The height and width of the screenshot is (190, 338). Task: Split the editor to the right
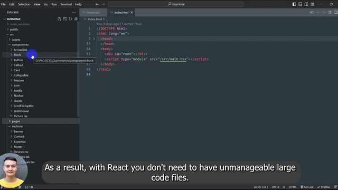pos(336,13)
